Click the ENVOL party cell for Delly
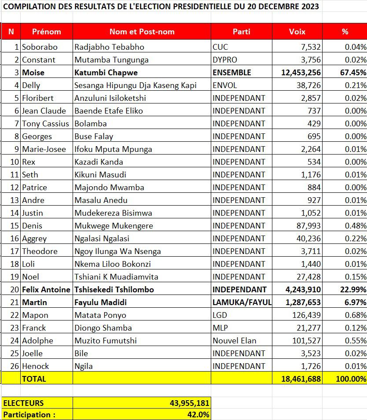Viewport: 367px width, 420px height. [x=241, y=85]
